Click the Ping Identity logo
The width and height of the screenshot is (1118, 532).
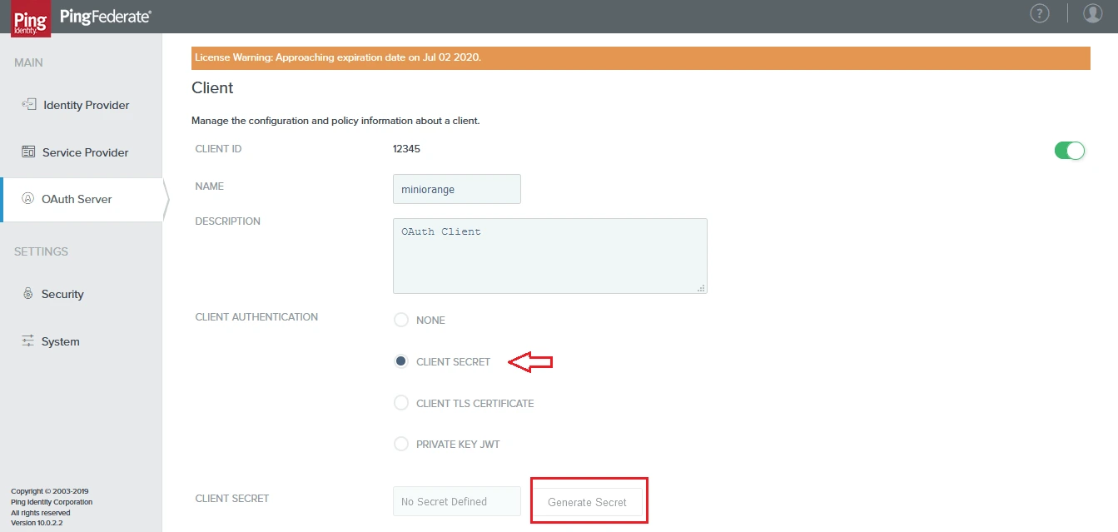31,18
